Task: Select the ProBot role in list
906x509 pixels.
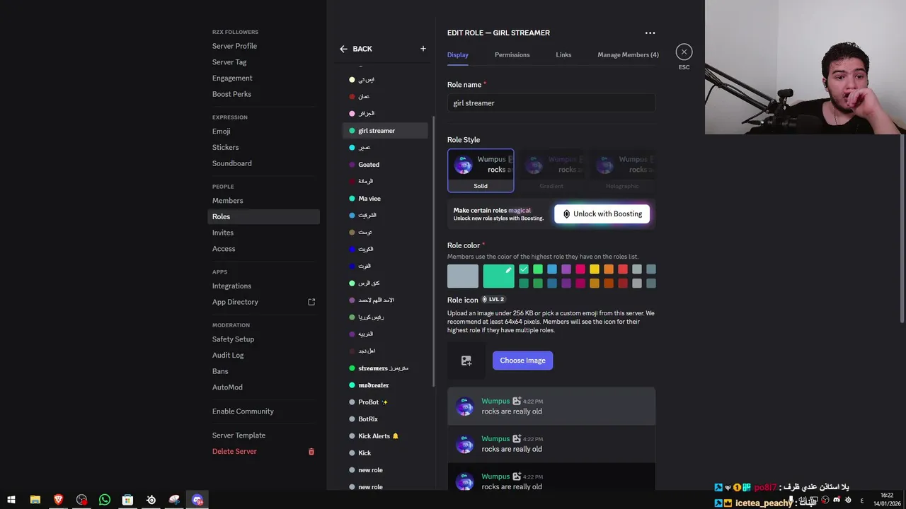Action: click(x=385, y=402)
